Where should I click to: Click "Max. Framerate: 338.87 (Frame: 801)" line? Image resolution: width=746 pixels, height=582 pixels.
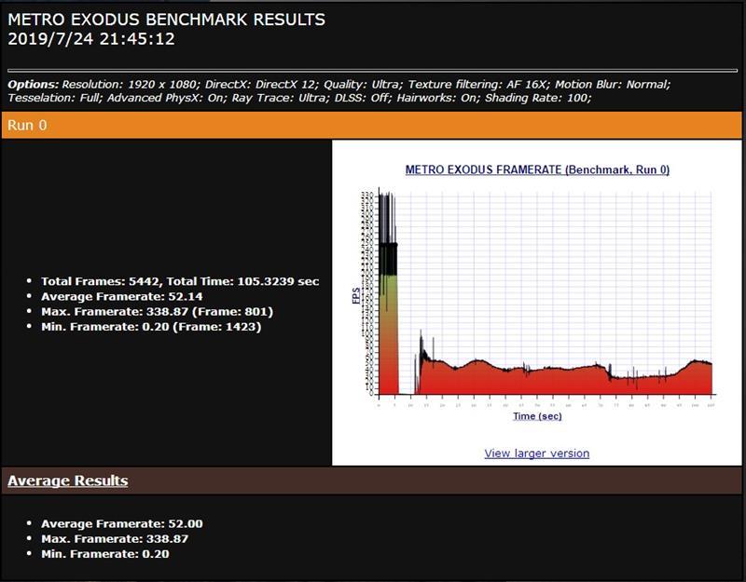point(157,312)
